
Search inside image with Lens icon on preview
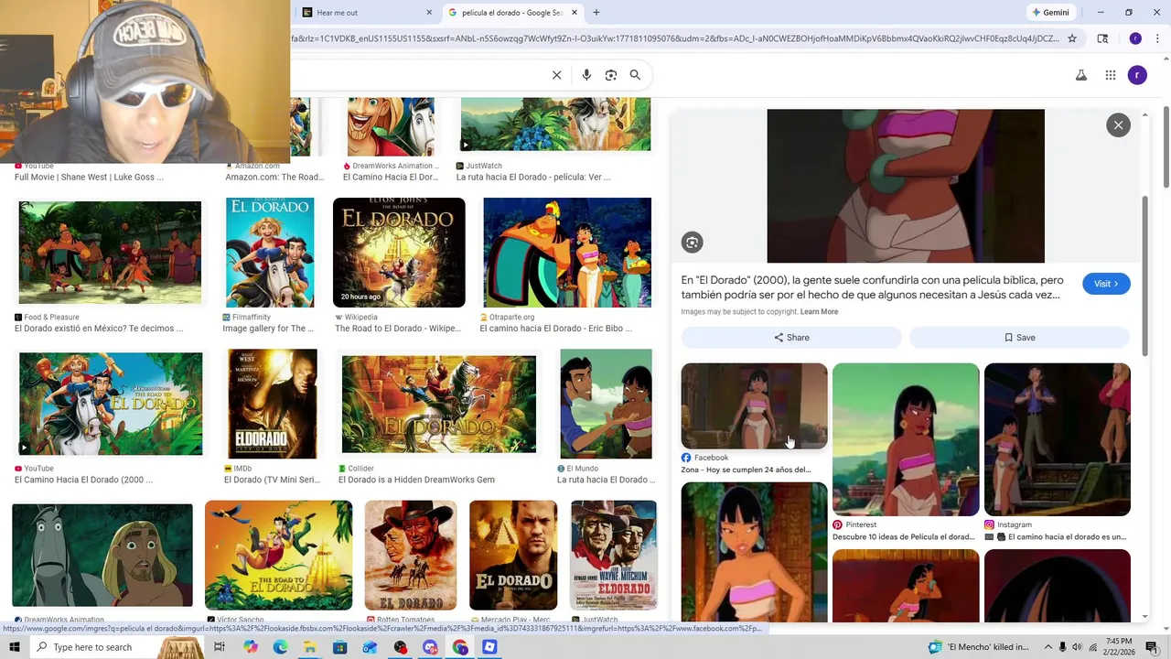(692, 243)
